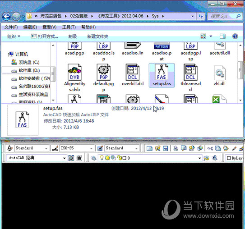245x229 pixels.
Task: Click ByLayer color swatch in properties toolbar
Action: click(229, 158)
